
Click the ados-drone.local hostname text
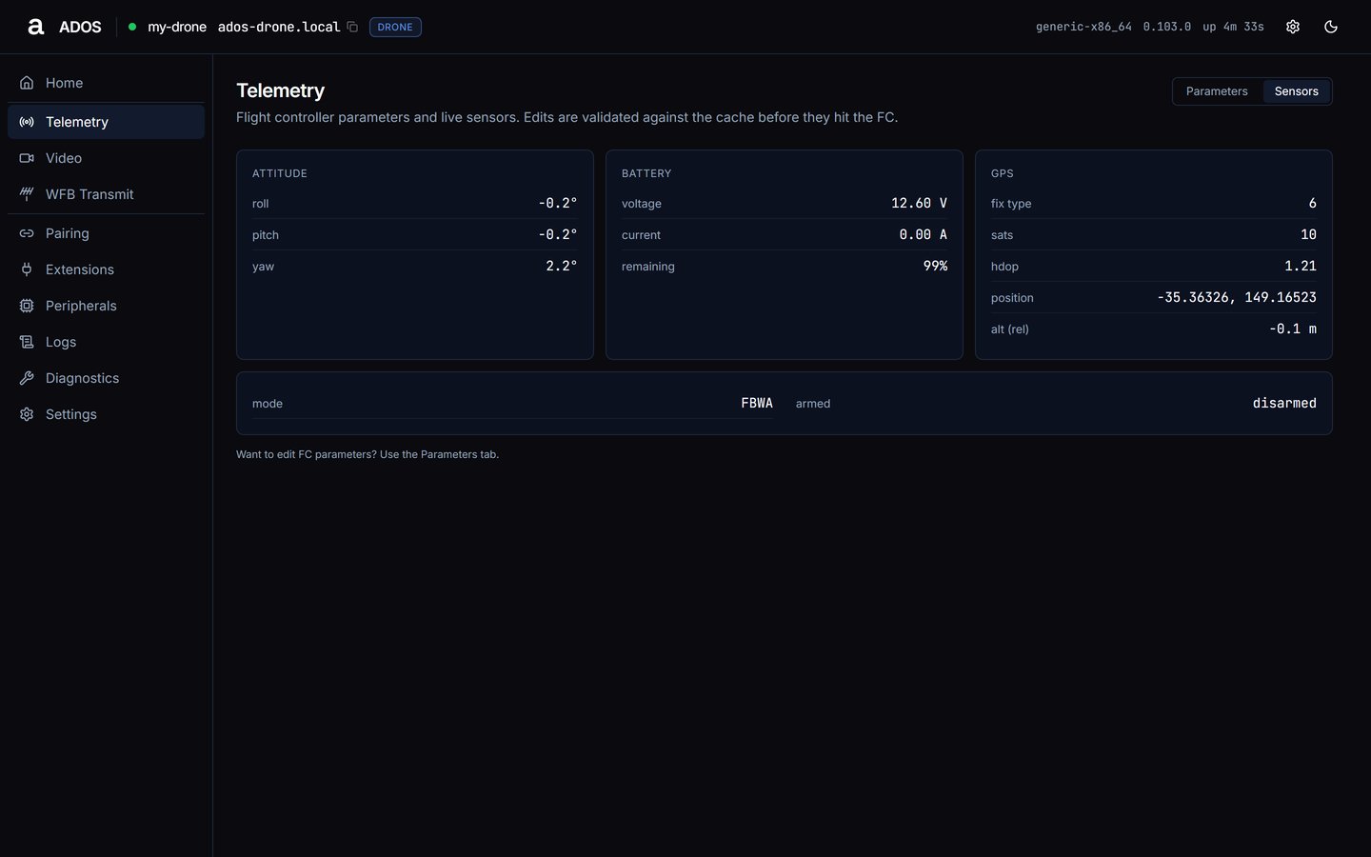279,27
